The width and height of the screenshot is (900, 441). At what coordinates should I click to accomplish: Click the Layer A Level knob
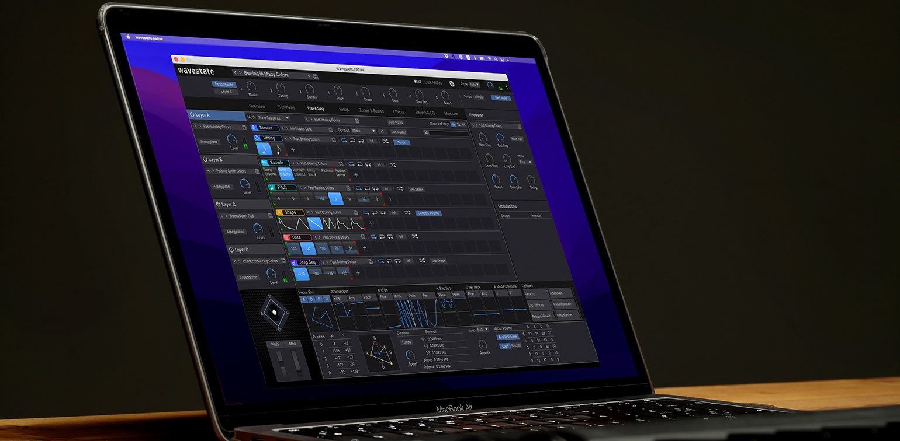click(x=231, y=139)
